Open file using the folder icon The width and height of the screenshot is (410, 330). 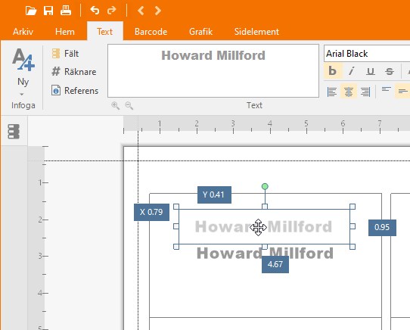click(x=31, y=11)
